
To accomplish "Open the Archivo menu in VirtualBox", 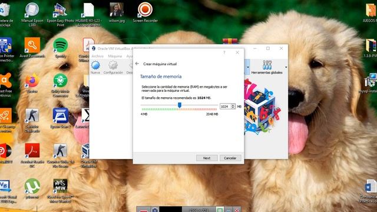I will 97,56.
